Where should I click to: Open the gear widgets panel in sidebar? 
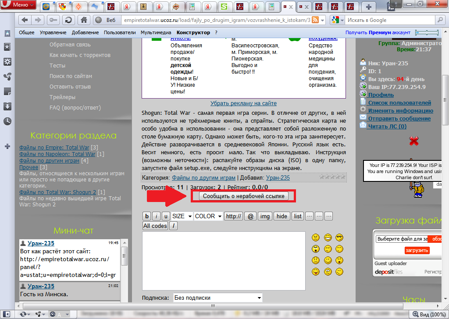tap(7, 62)
